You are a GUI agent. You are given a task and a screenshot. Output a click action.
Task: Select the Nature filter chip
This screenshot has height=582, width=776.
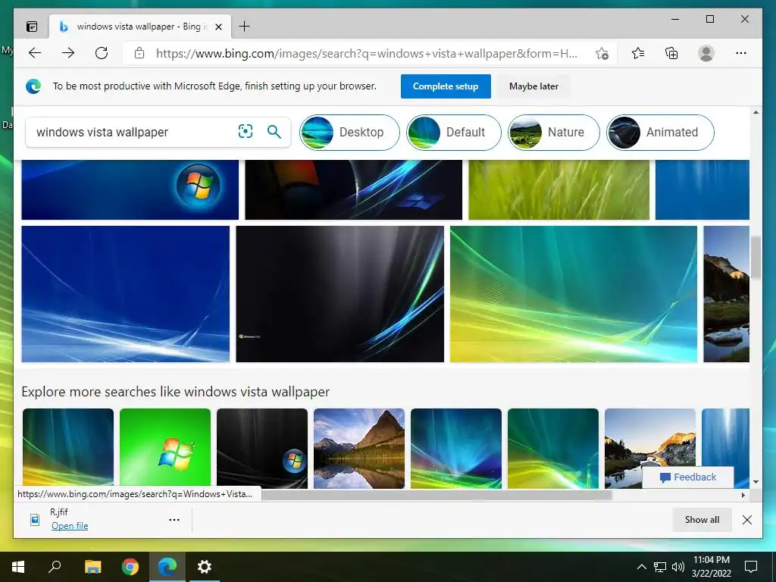(x=554, y=132)
